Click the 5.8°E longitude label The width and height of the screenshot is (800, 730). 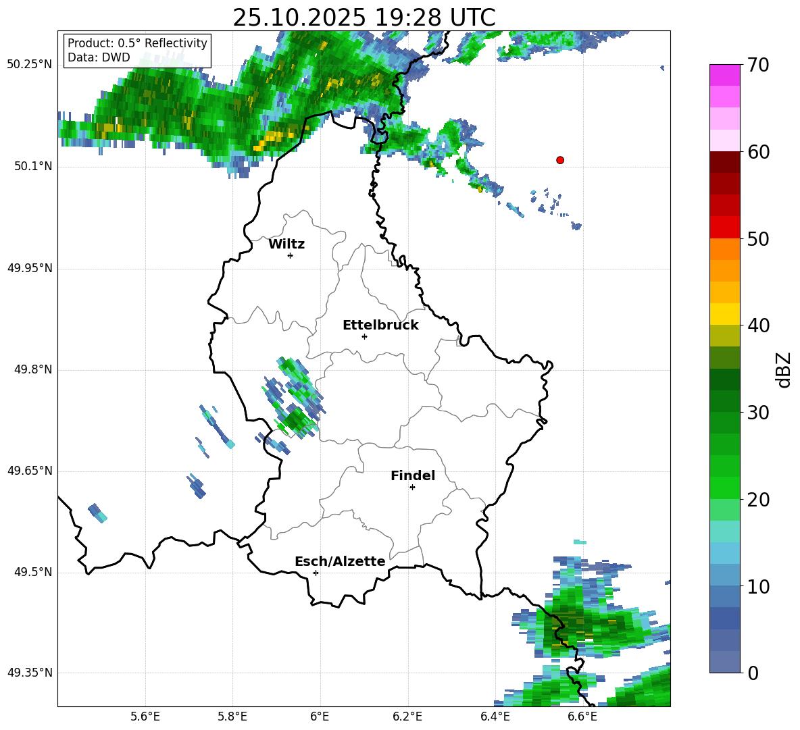232,716
